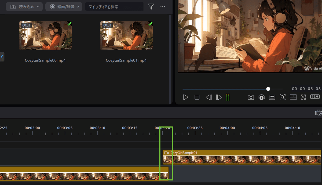This screenshot has height=185, width=322.
Task: Click the 00:03:00 mark on timeline ruler
Action: 32,128
